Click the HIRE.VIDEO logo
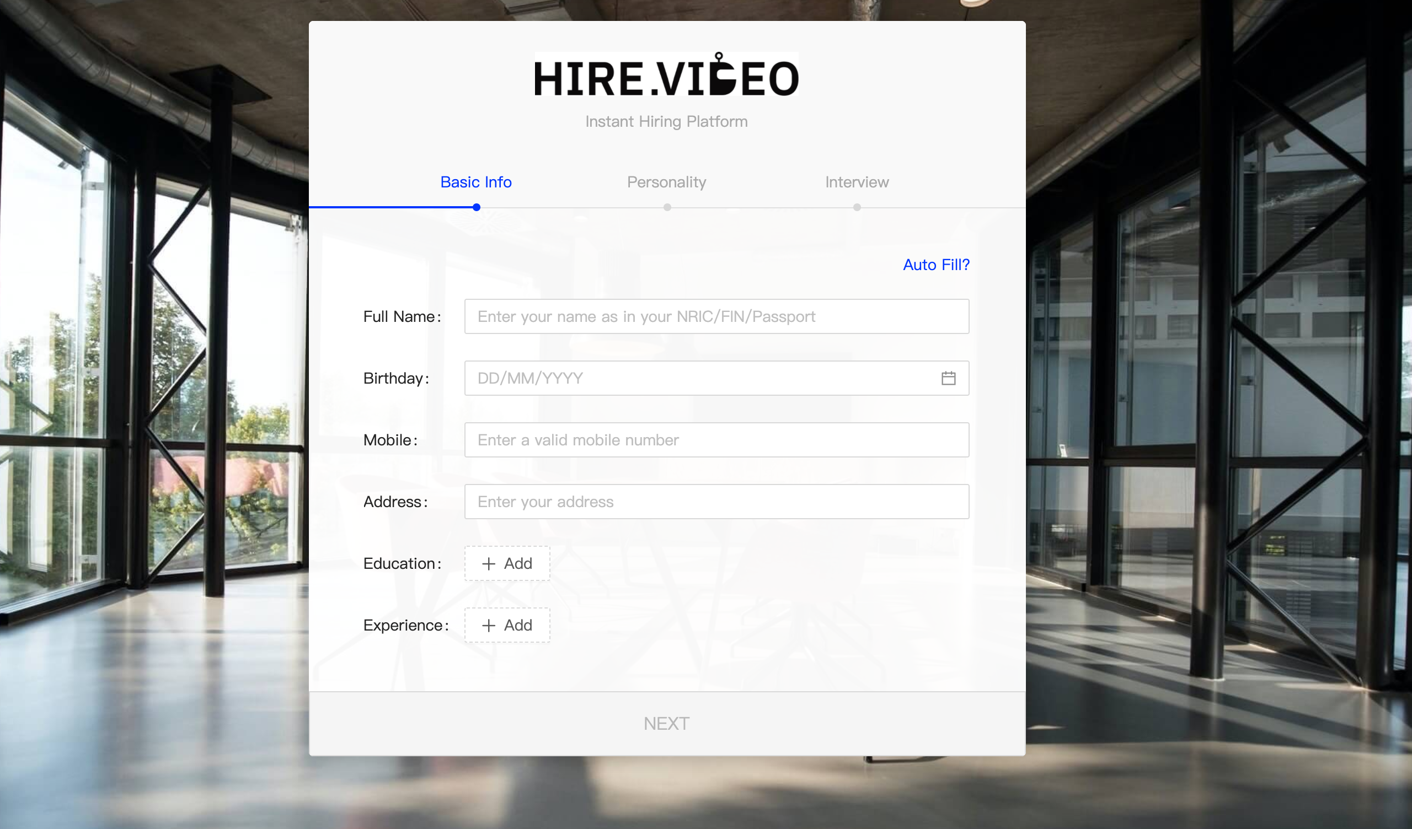1412x829 pixels. [x=666, y=76]
